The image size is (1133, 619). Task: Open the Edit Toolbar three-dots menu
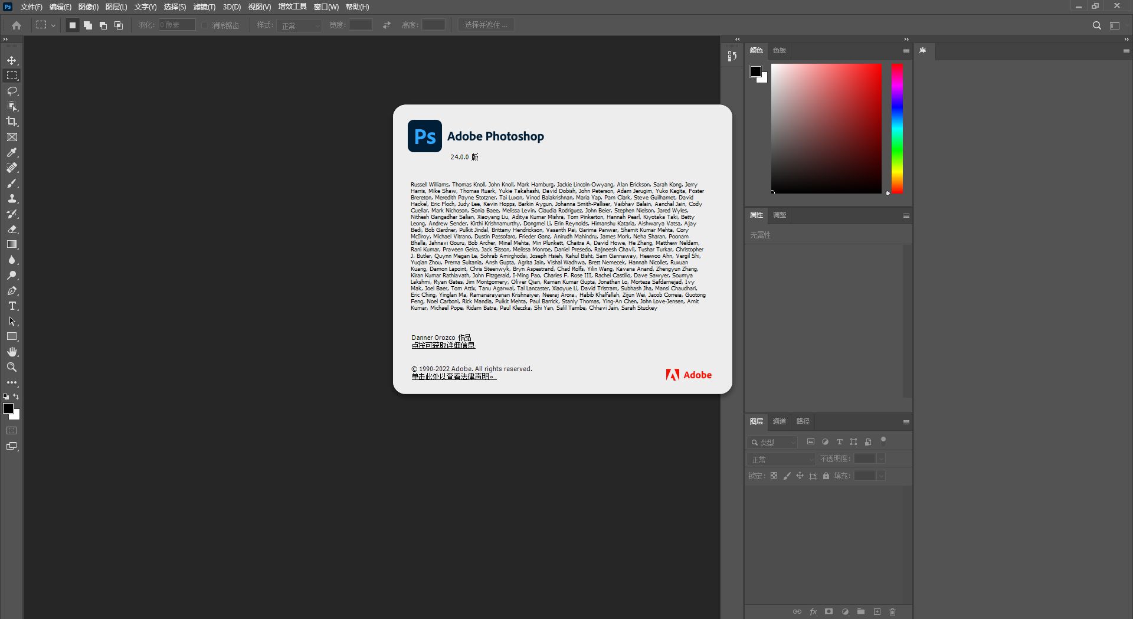[x=12, y=382]
